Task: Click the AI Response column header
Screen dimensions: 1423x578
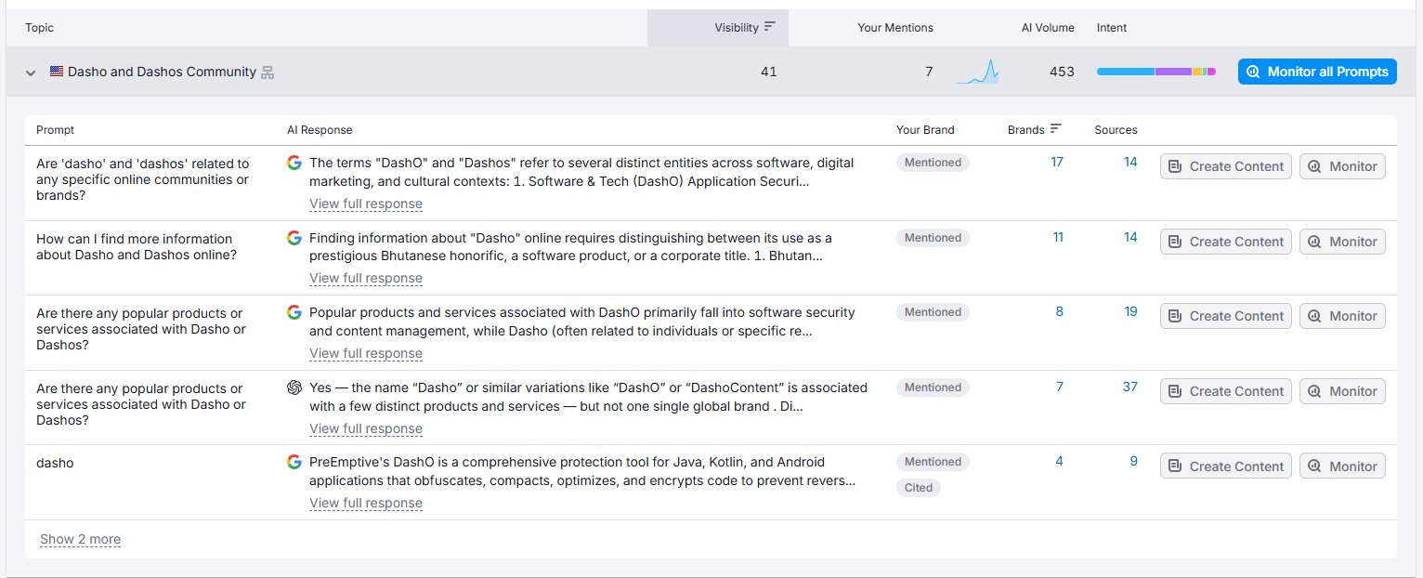Action: pyautogui.click(x=320, y=130)
